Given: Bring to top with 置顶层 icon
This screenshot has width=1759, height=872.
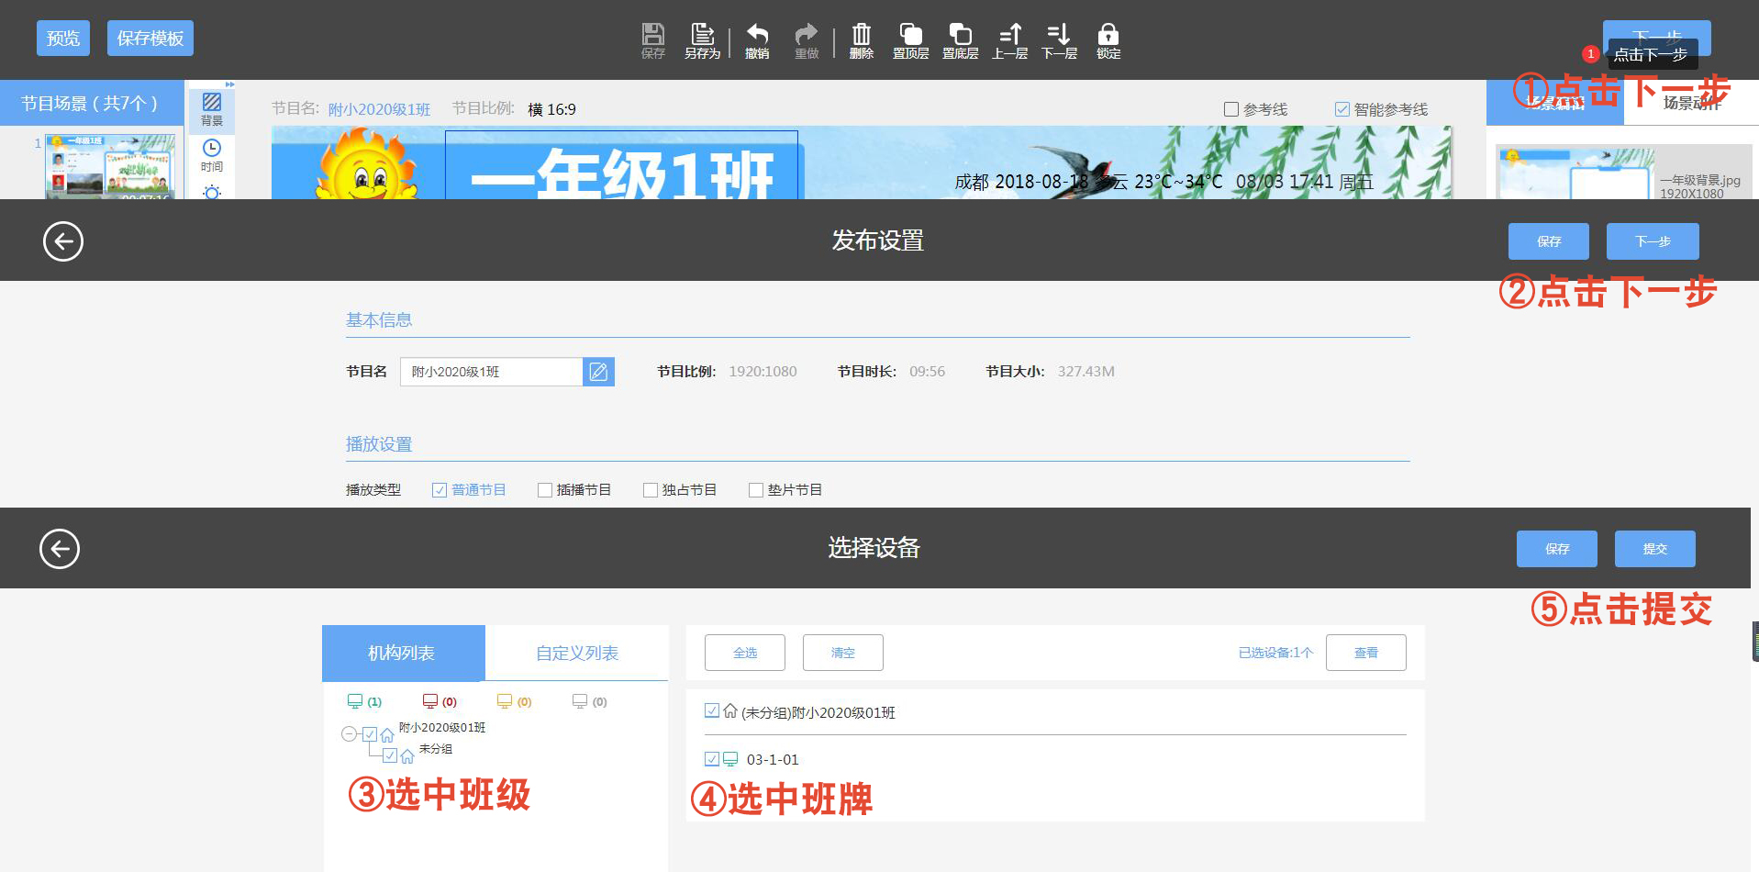Looking at the screenshot, I should (x=910, y=40).
